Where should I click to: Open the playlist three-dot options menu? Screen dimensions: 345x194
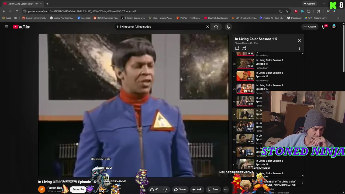299,48
